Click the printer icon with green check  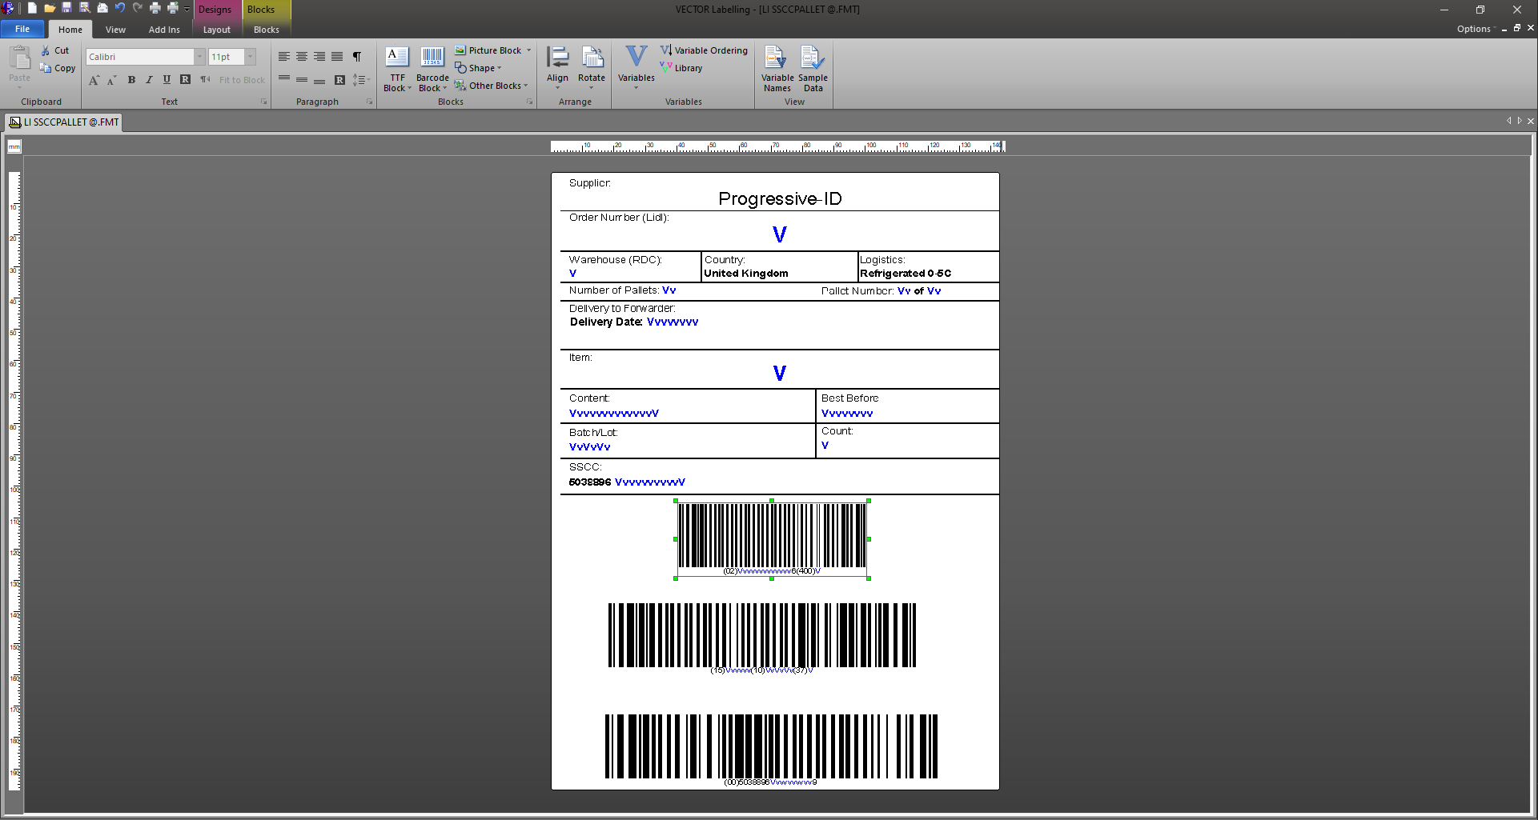click(x=173, y=9)
